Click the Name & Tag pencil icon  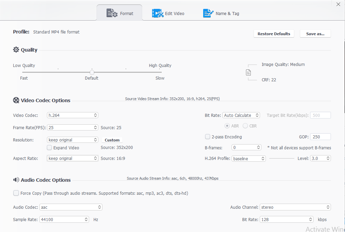pos(208,13)
